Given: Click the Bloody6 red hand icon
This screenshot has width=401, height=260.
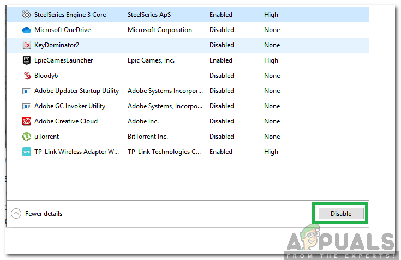Looking at the screenshot, I should pos(27,76).
